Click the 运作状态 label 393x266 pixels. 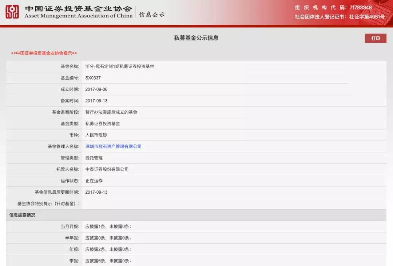pyautogui.click(x=70, y=181)
